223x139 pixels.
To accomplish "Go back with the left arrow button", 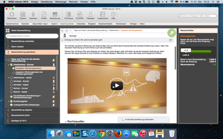I will click(x=62, y=30).
